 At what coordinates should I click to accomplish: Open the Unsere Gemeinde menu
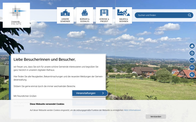65,15
